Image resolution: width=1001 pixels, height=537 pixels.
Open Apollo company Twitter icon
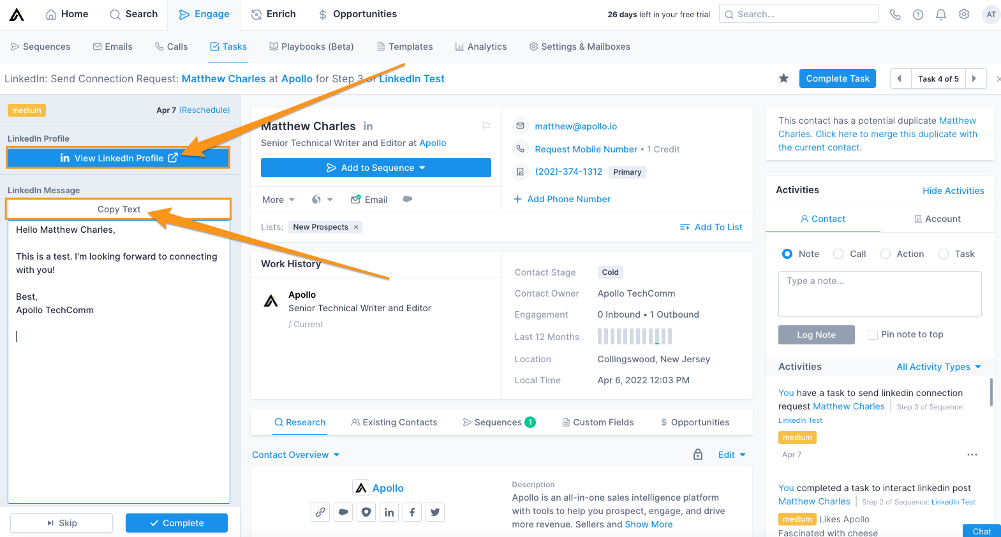click(x=435, y=512)
